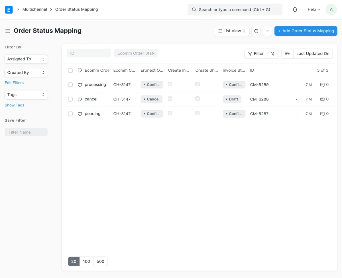The height and width of the screenshot is (278, 342).
Task: Click the Filter funnel icon
Action: pyautogui.click(x=255, y=53)
